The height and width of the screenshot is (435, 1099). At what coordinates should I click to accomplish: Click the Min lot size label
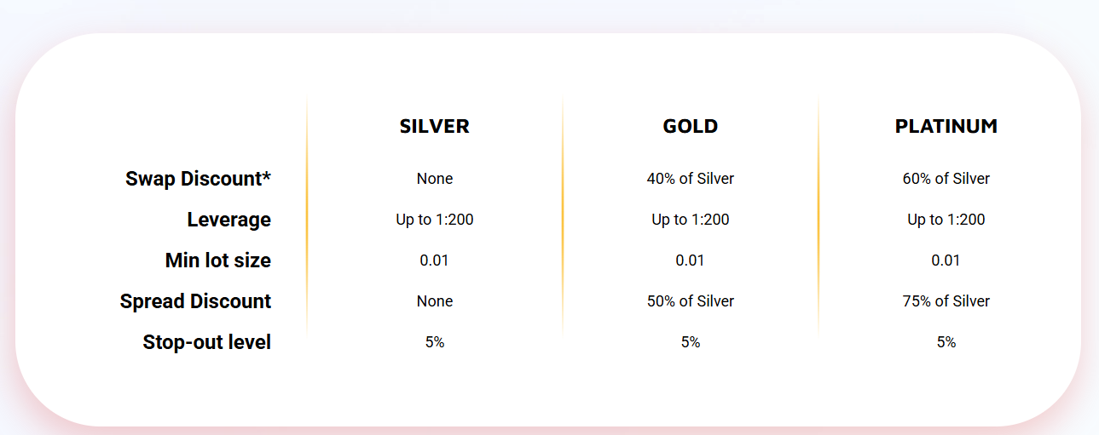click(x=218, y=260)
